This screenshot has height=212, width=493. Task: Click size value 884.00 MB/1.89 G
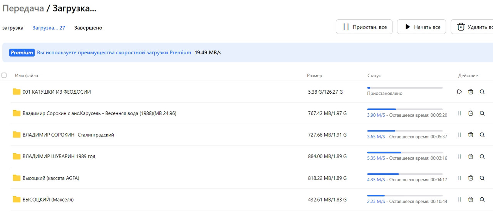327,156
